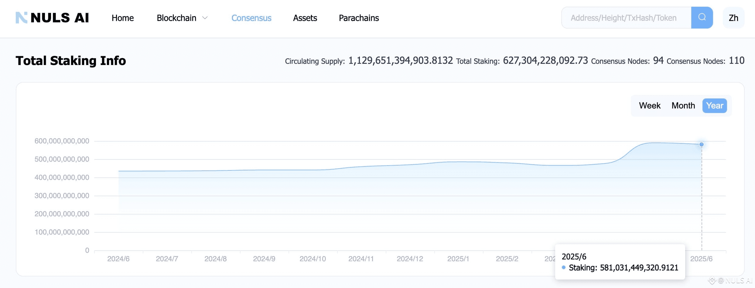Click the 2025/2 x-axis label
The height and width of the screenshot is (288, 755).
click(507, 259)
